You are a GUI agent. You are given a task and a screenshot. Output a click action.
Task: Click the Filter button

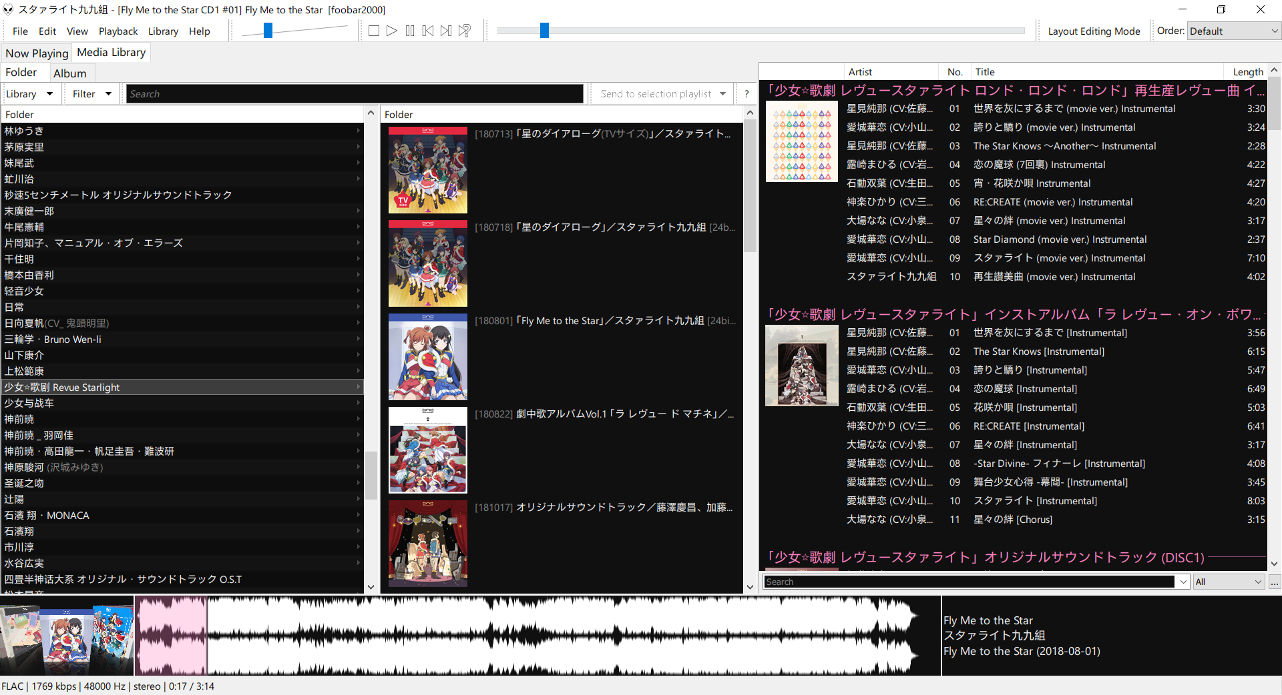(90, 93)
